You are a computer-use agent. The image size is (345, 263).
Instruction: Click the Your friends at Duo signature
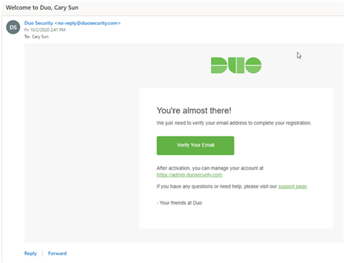(179, 203)
